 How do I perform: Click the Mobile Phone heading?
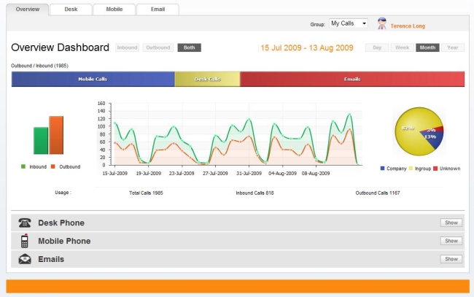point(64,241)
